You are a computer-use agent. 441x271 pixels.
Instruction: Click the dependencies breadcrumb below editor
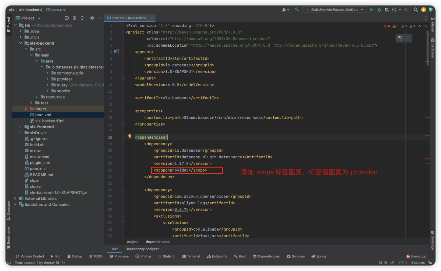[157, 242]
